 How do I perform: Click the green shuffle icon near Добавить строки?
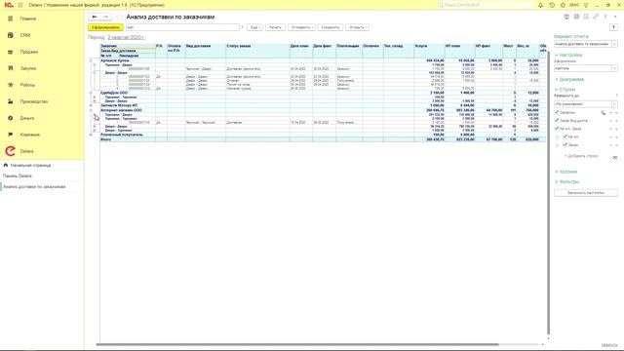coord(615,158)
